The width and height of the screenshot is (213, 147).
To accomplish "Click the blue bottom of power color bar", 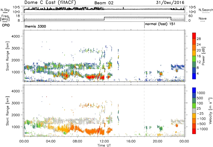I will pos(194,76).
